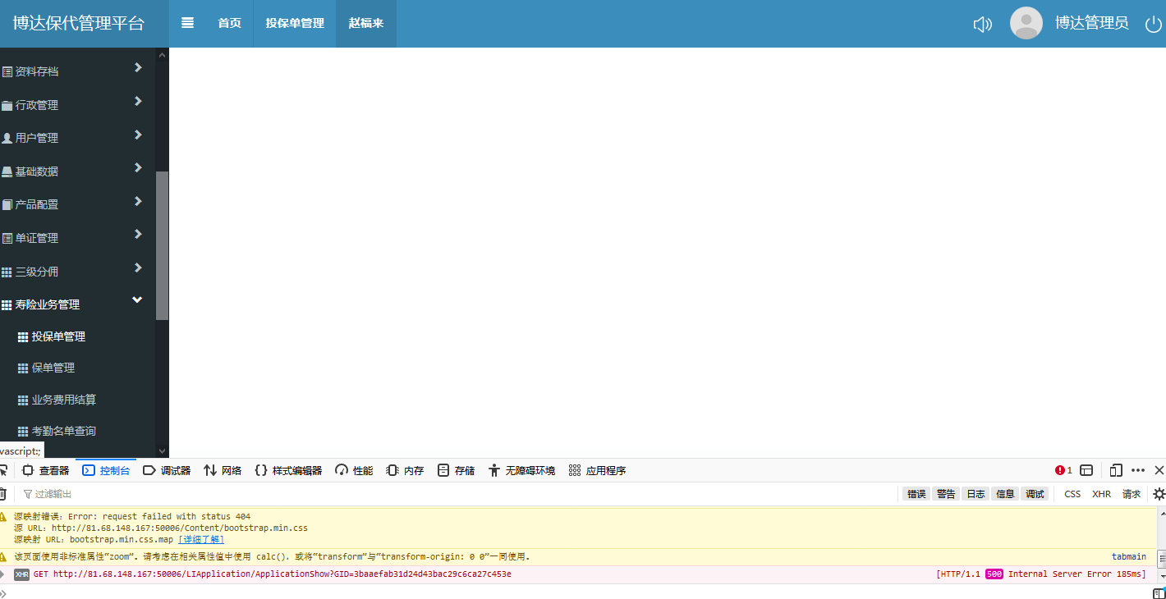Click the tabmain source link
This screenshot has height=599, width=1166.
1129,557
